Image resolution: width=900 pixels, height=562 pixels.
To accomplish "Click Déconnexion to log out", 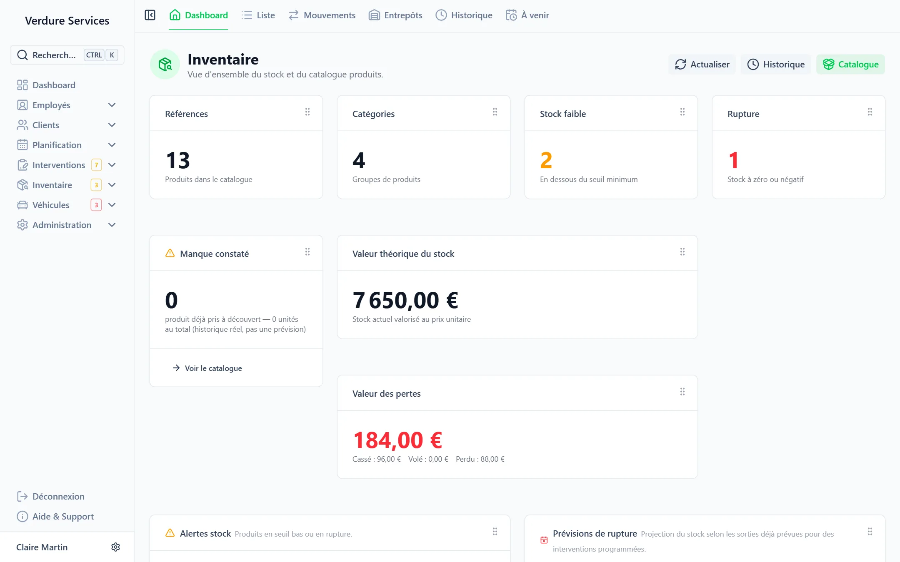I will (51, 496).
